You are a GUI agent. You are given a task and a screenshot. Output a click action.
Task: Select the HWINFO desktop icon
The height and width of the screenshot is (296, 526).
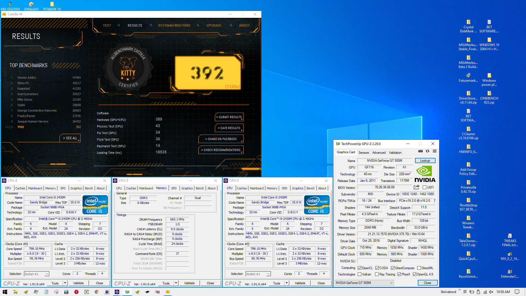(468, 149)
